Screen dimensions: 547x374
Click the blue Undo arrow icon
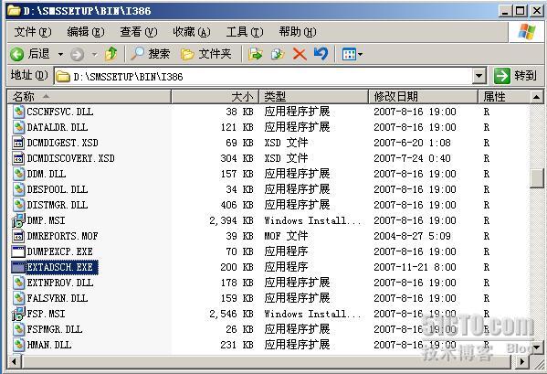(x=321, y=54)
